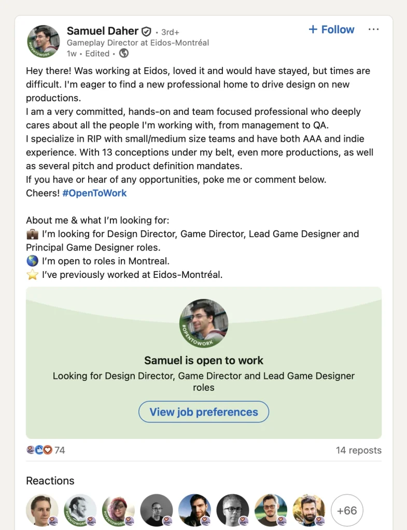Click the #OpenToWork hashtag
407x530 pixels.
click(x=94, y=193)
